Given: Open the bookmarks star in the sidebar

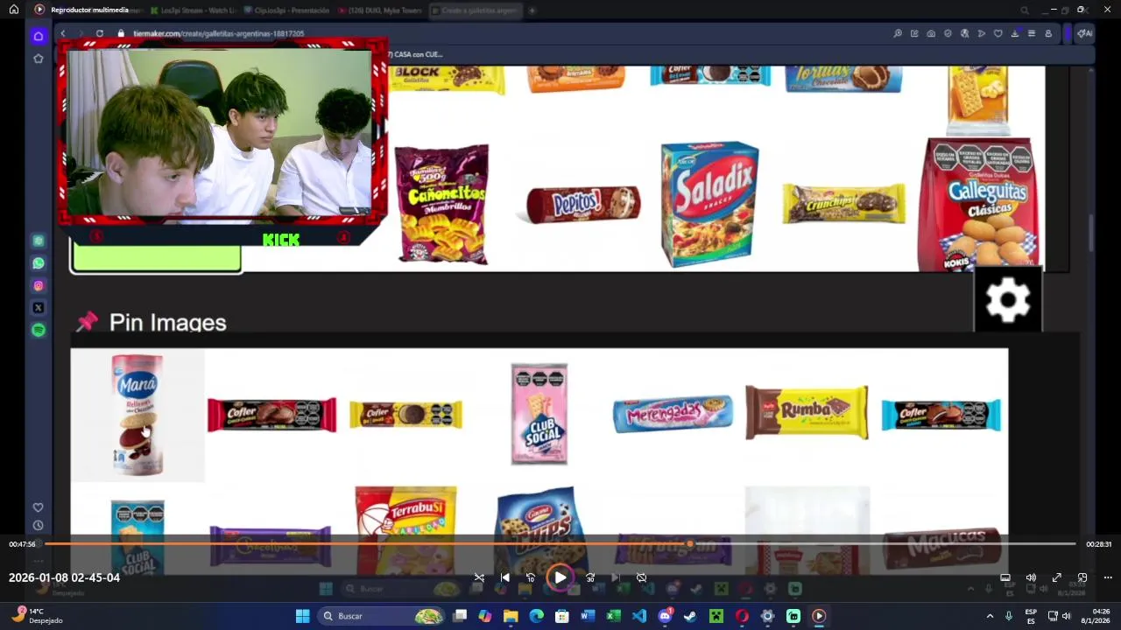Looking at the screenshot, I should coord(38,59).
